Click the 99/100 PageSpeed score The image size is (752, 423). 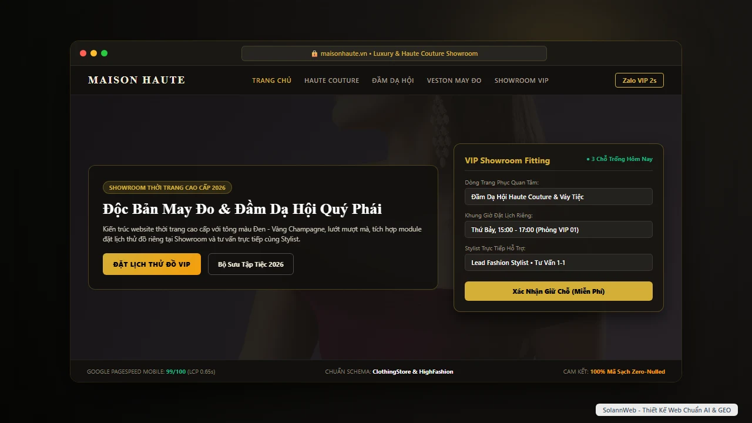click(176, 372)
